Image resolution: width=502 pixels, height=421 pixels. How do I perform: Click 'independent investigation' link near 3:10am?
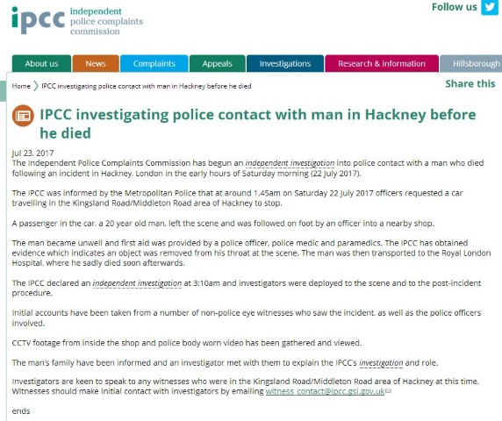click(x=137, y=283)
